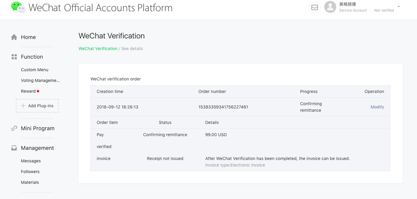The height and width of the screenshot is (199, 417).
Task: Click the WeChat Verification page heading
Action: coord(112,36)
